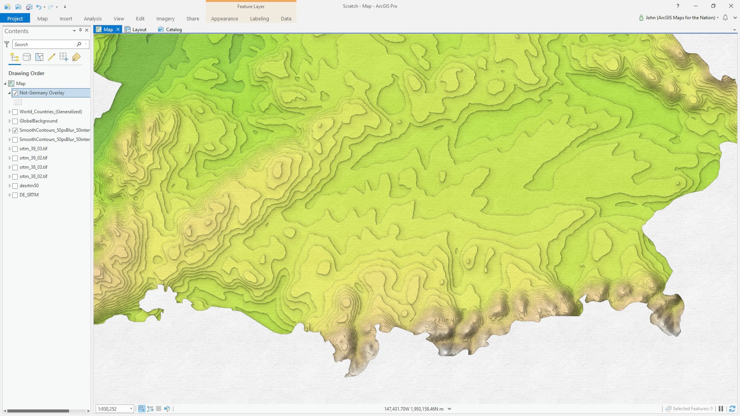Expand the srtm_39_03.tif layer
Image resolution: width=740 pixels, height=416 pixels.
point(10,149)
